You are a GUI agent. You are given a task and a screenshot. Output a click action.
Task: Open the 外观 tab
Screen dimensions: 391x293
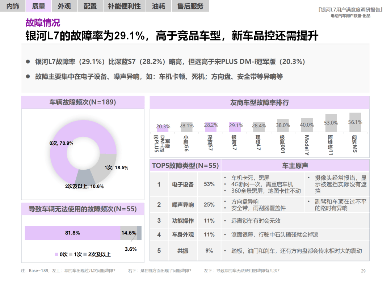point(64,6)
